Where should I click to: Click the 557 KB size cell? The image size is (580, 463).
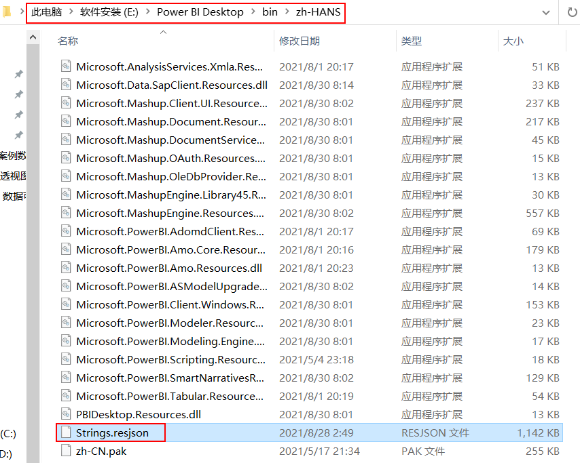pos(543,214)
